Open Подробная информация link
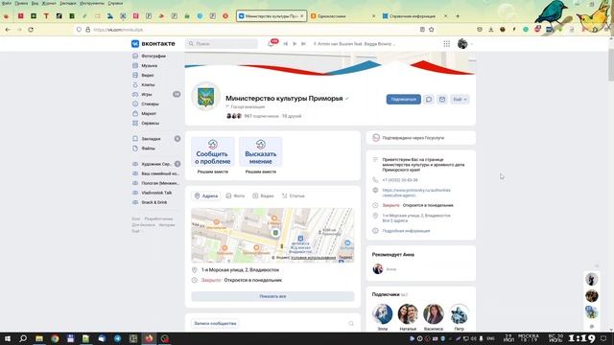 tap(406, 231)
